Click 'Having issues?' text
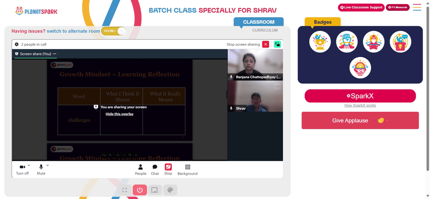 (x=28, y=31)
